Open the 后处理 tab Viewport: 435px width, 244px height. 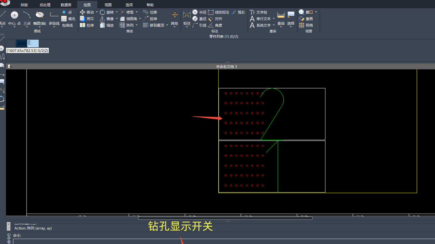pos(45,5)
